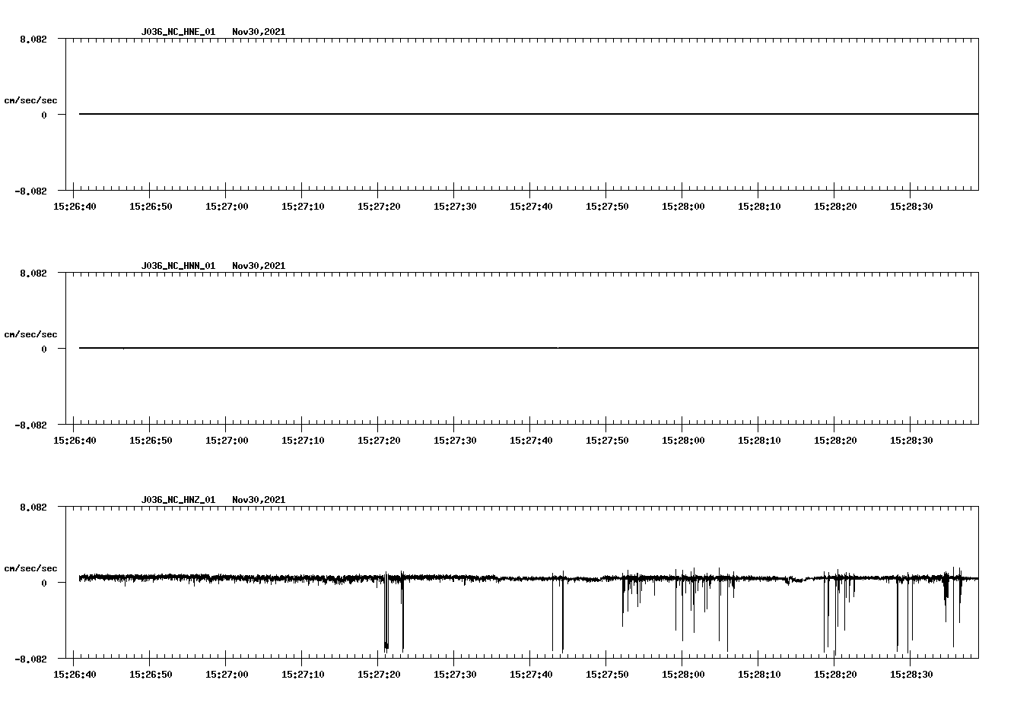The width and height of the screenshot is (1033, 702).
Task: Click time label 15:27:10 under the HNN plot
Action: point(303,441)
